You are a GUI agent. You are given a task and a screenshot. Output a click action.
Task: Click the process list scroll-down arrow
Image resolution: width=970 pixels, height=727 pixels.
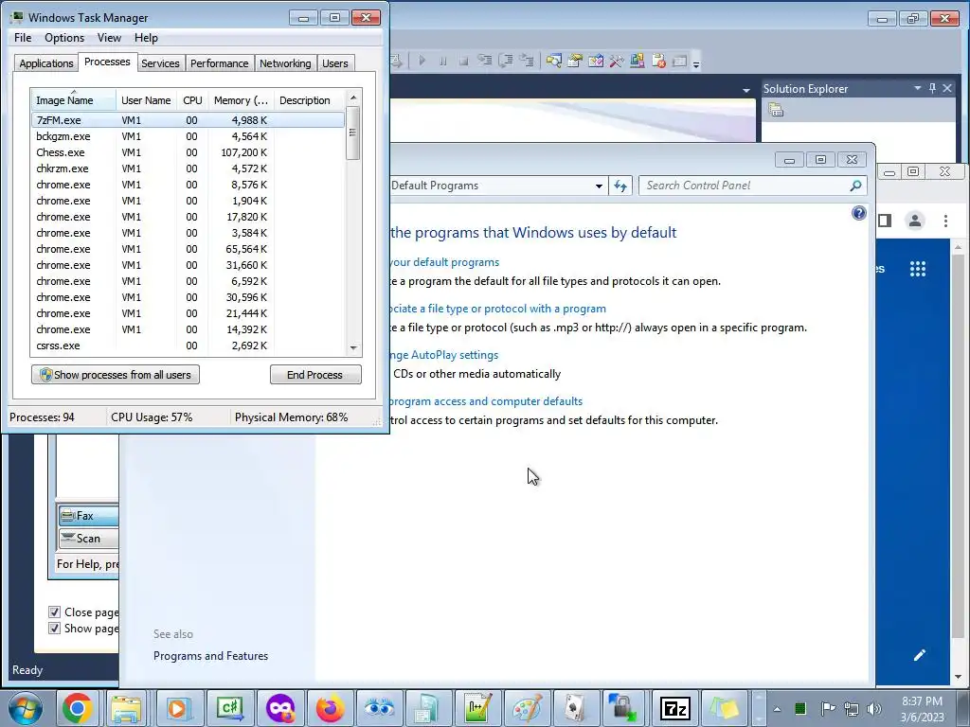click(x=353, y=348)
